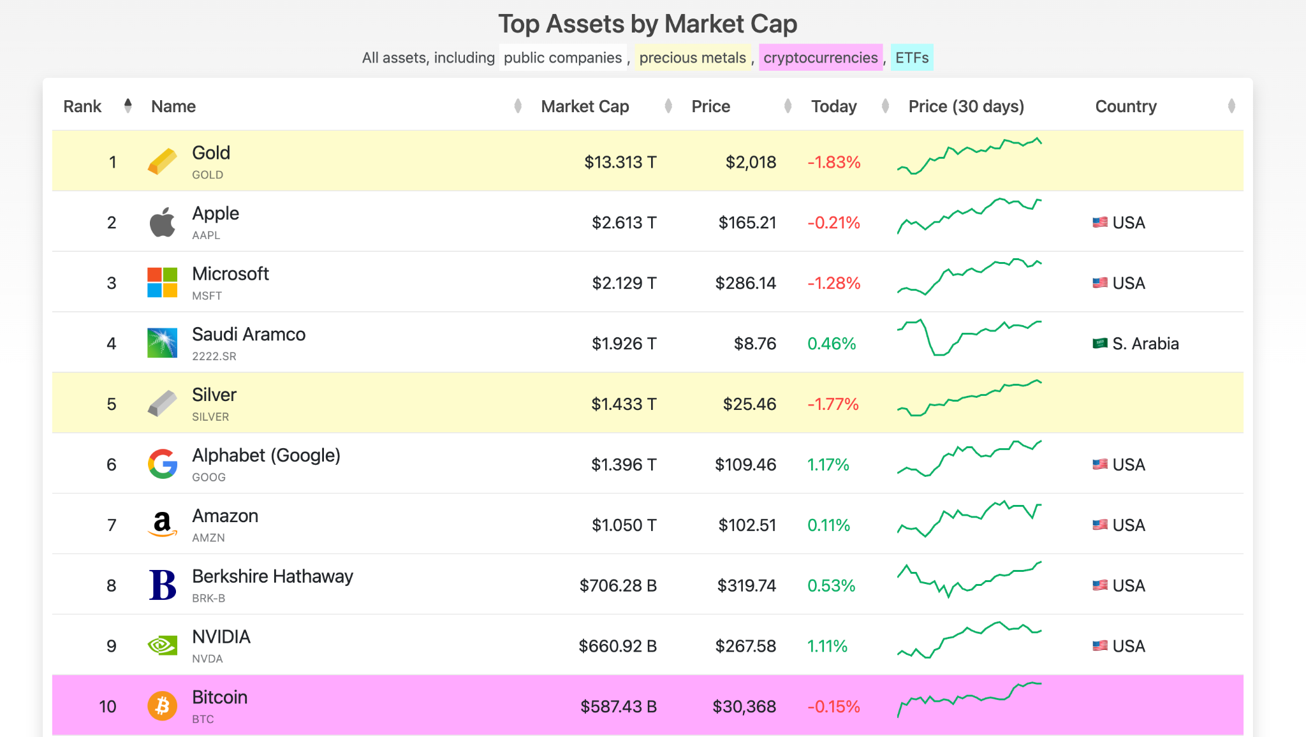Click the Amazon logo icon
Viewport: 1306px width, 737px height.
click(162, 525)
